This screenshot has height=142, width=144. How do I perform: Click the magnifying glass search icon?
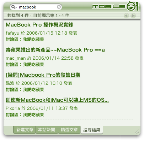point(13,7)
